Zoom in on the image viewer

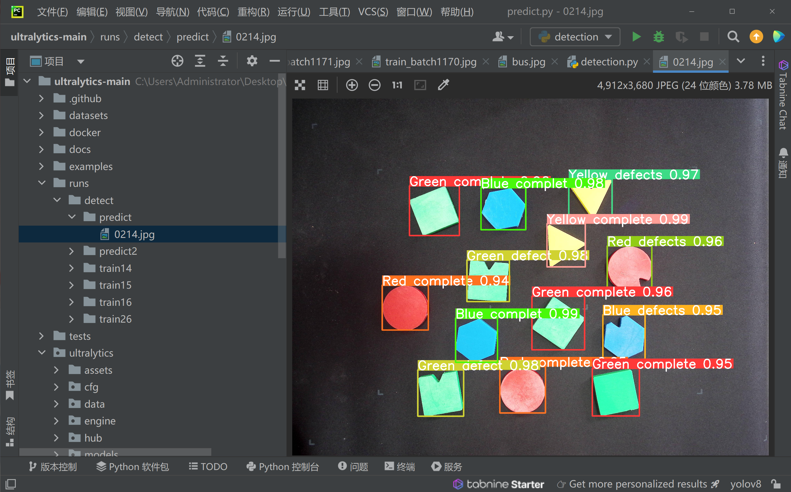click(x=352, y=85)
